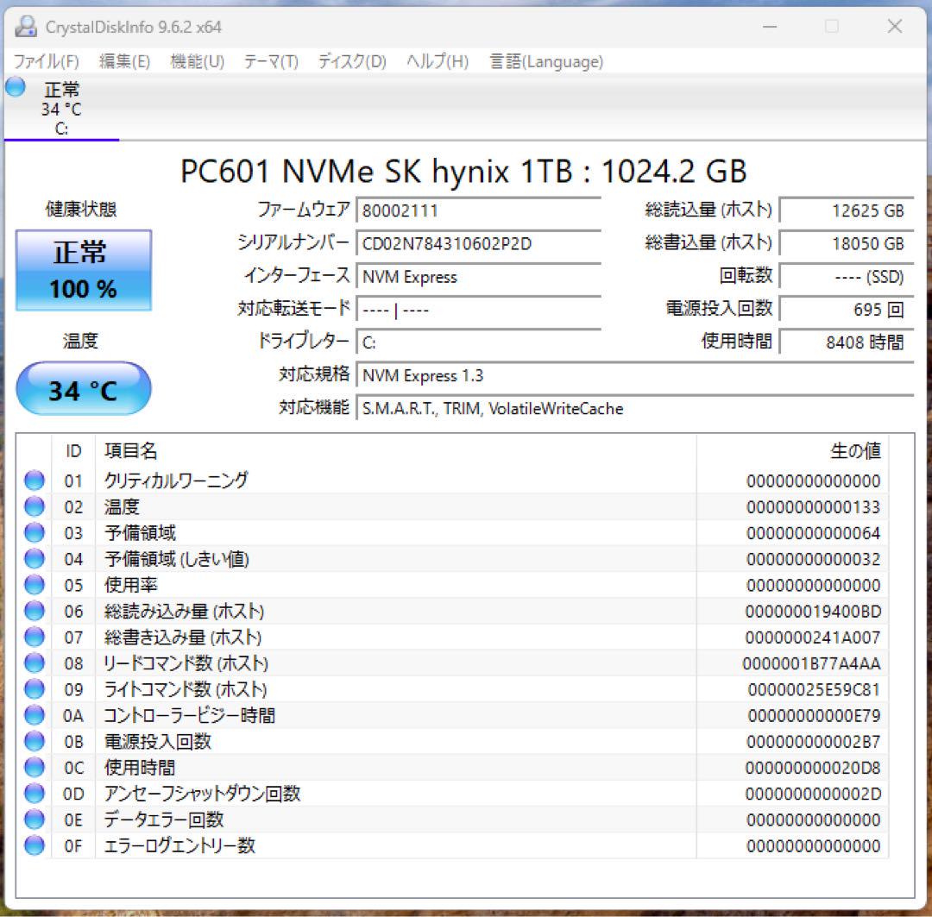Click the features field S.M.A.R.T., TRIM, VolatileWriteCache

coord(635,409)
